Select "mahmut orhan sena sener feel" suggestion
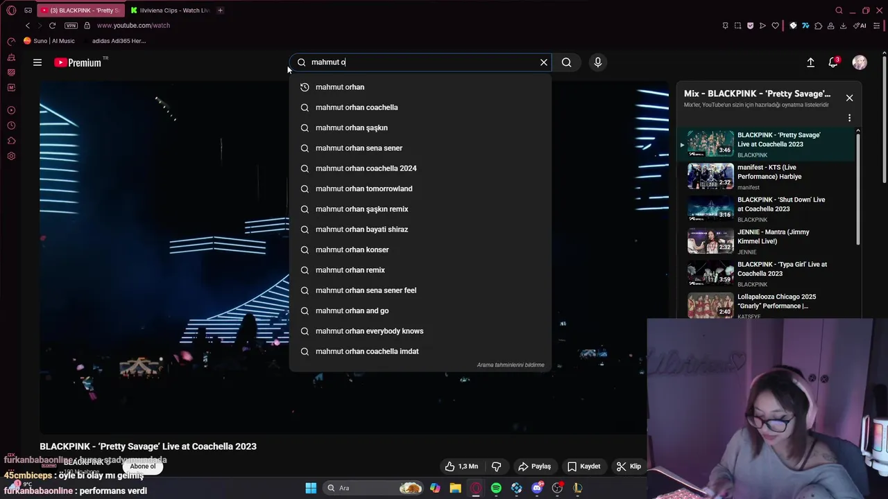 [420, 290]
